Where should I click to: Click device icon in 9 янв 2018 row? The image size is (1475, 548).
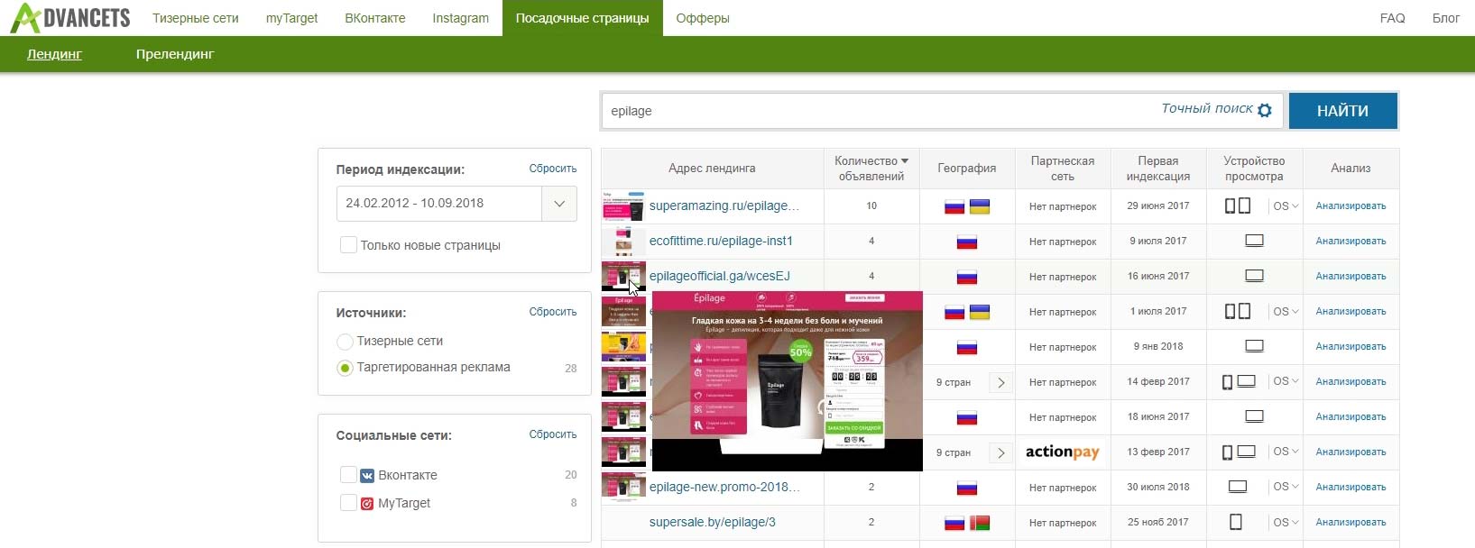tap(1254, 346)
